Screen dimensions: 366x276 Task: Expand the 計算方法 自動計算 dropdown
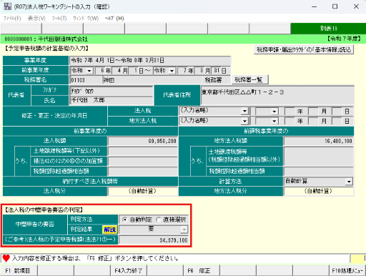[349, 182]
